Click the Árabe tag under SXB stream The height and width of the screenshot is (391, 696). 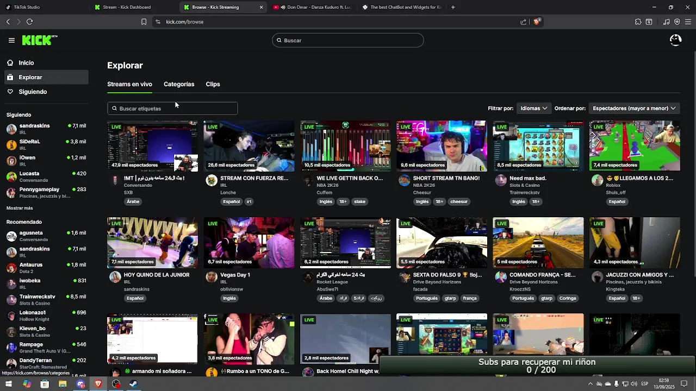(133, 201)
